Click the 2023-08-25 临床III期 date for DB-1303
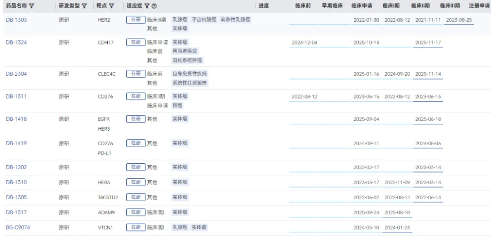The width and height of the screenshot is (491, 236). (x=459, y=20)
